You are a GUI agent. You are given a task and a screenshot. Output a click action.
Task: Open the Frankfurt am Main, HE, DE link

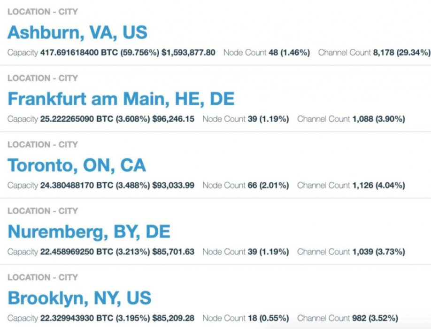[121, 99]
